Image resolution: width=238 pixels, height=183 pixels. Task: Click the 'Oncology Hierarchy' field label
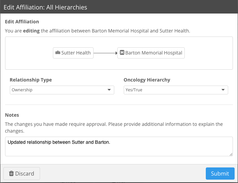[147, 80]
